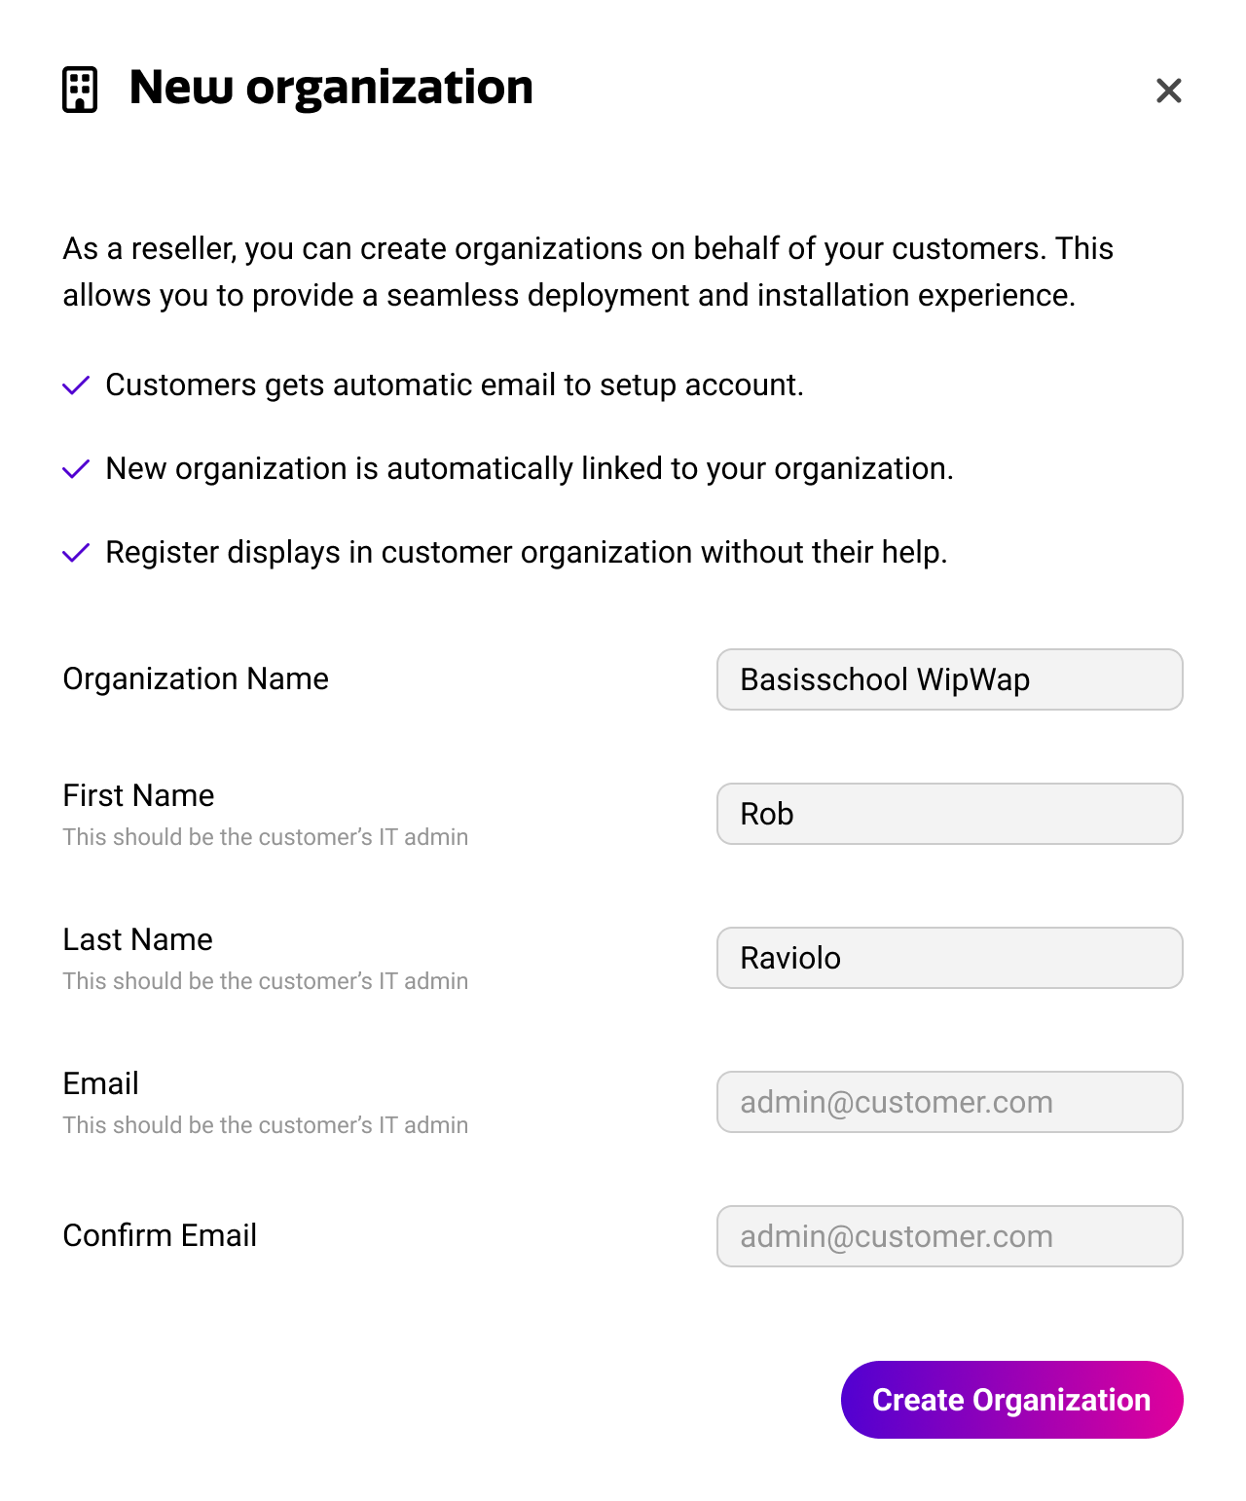
Task: Click the Organization Name label
Action: 196,678
